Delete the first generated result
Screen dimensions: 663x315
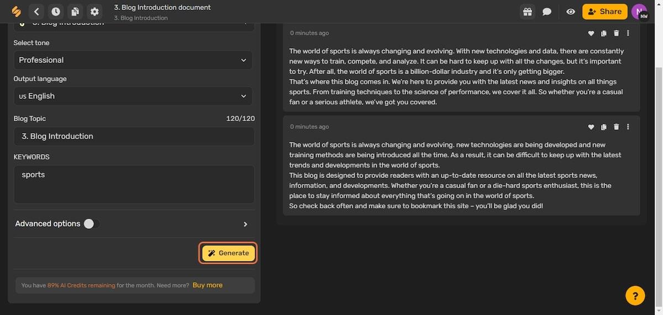616,34
